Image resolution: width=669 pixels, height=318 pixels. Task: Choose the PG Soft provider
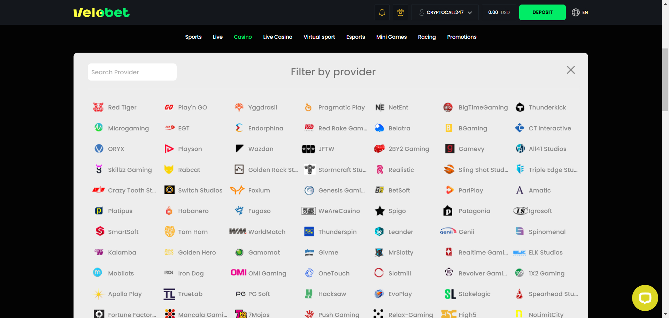point(253,294)
